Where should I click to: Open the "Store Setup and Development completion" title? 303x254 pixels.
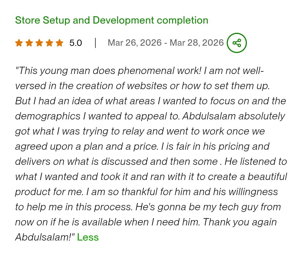click(x=111, y=20)
